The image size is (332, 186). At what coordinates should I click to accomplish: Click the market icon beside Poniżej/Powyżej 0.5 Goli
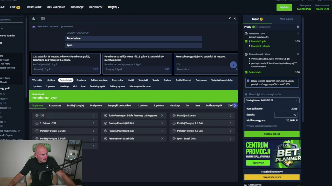106,123
